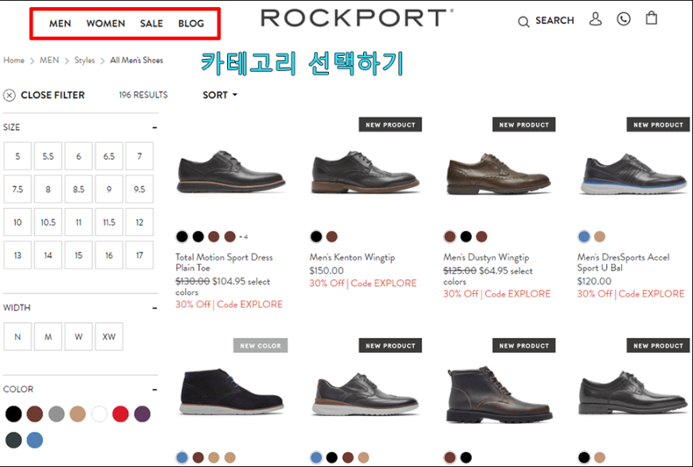
Task: Select size 8 filter
Action: click(48, 190)
